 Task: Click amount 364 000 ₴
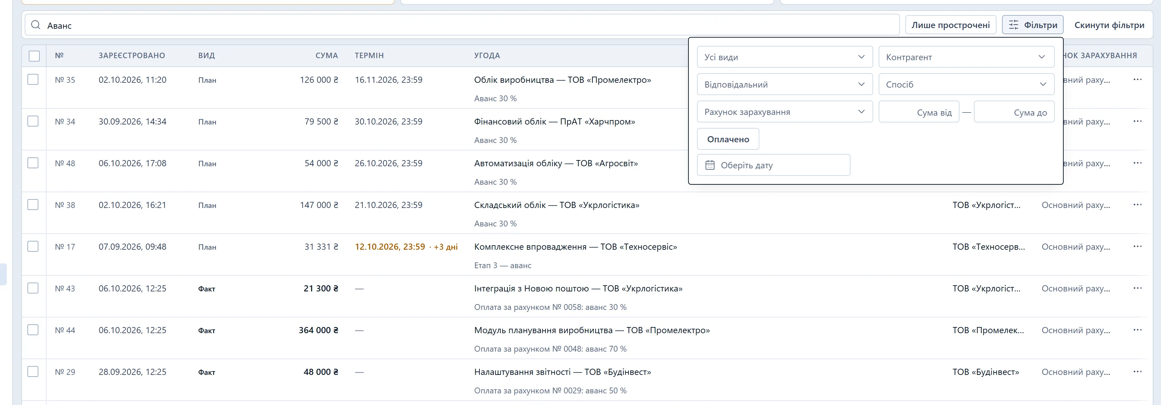(x=318, y=330)
